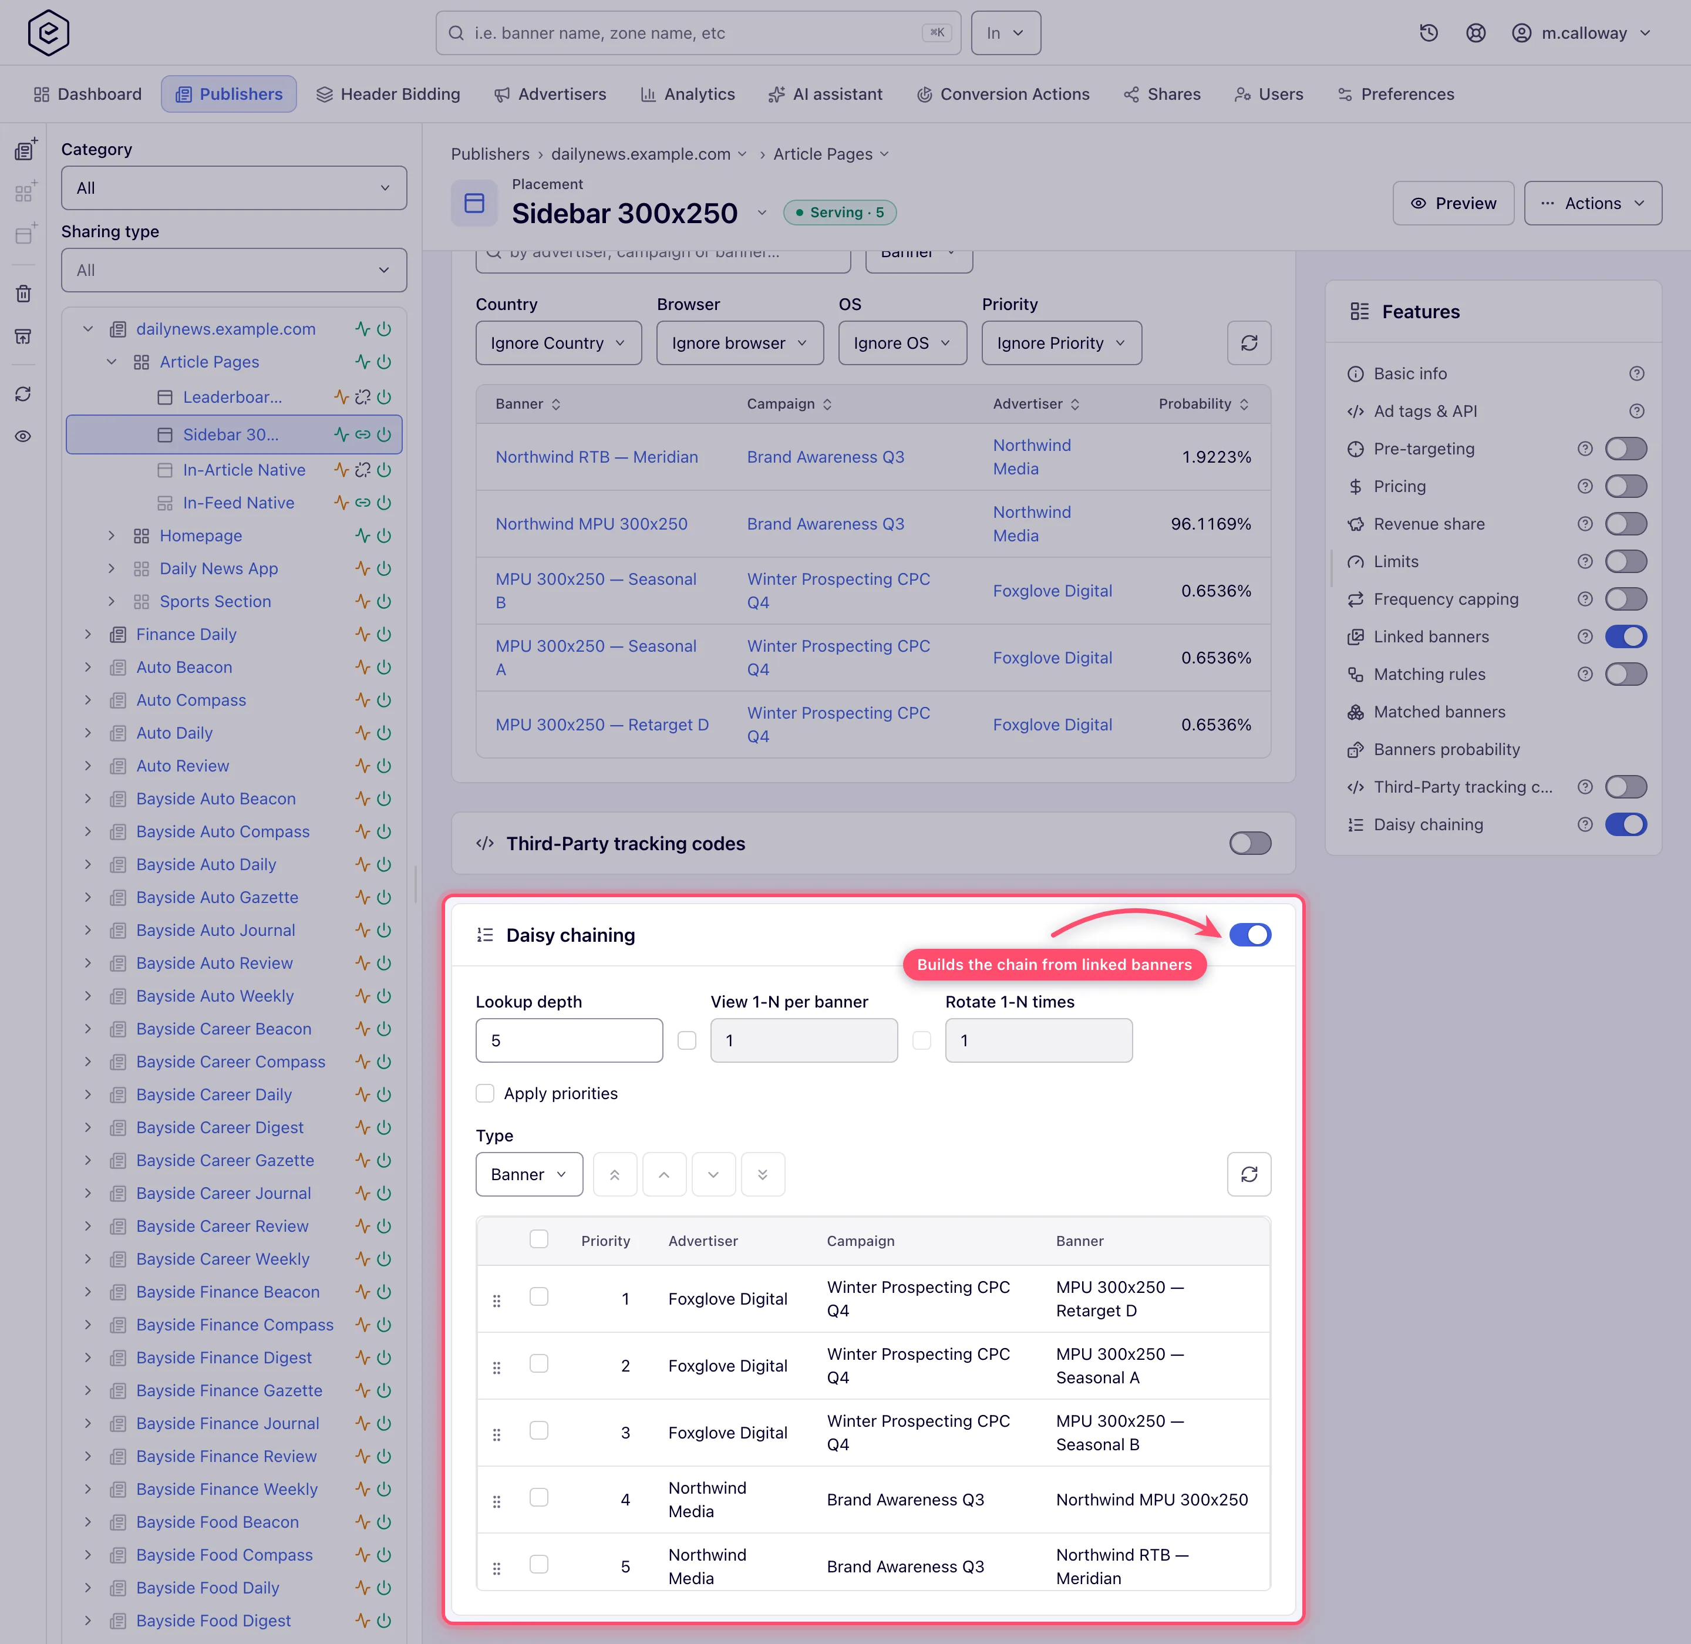1691x1644 pixels.
Task: Click statistics icon for Auto Beacon
Action: coord(363,668)
